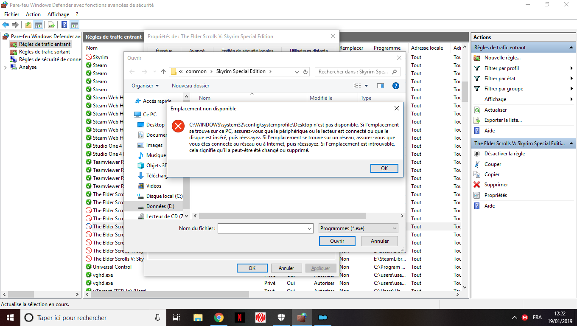Click the Nom du fichier input field
The image size is (577, 326).
tap(265, 228)
